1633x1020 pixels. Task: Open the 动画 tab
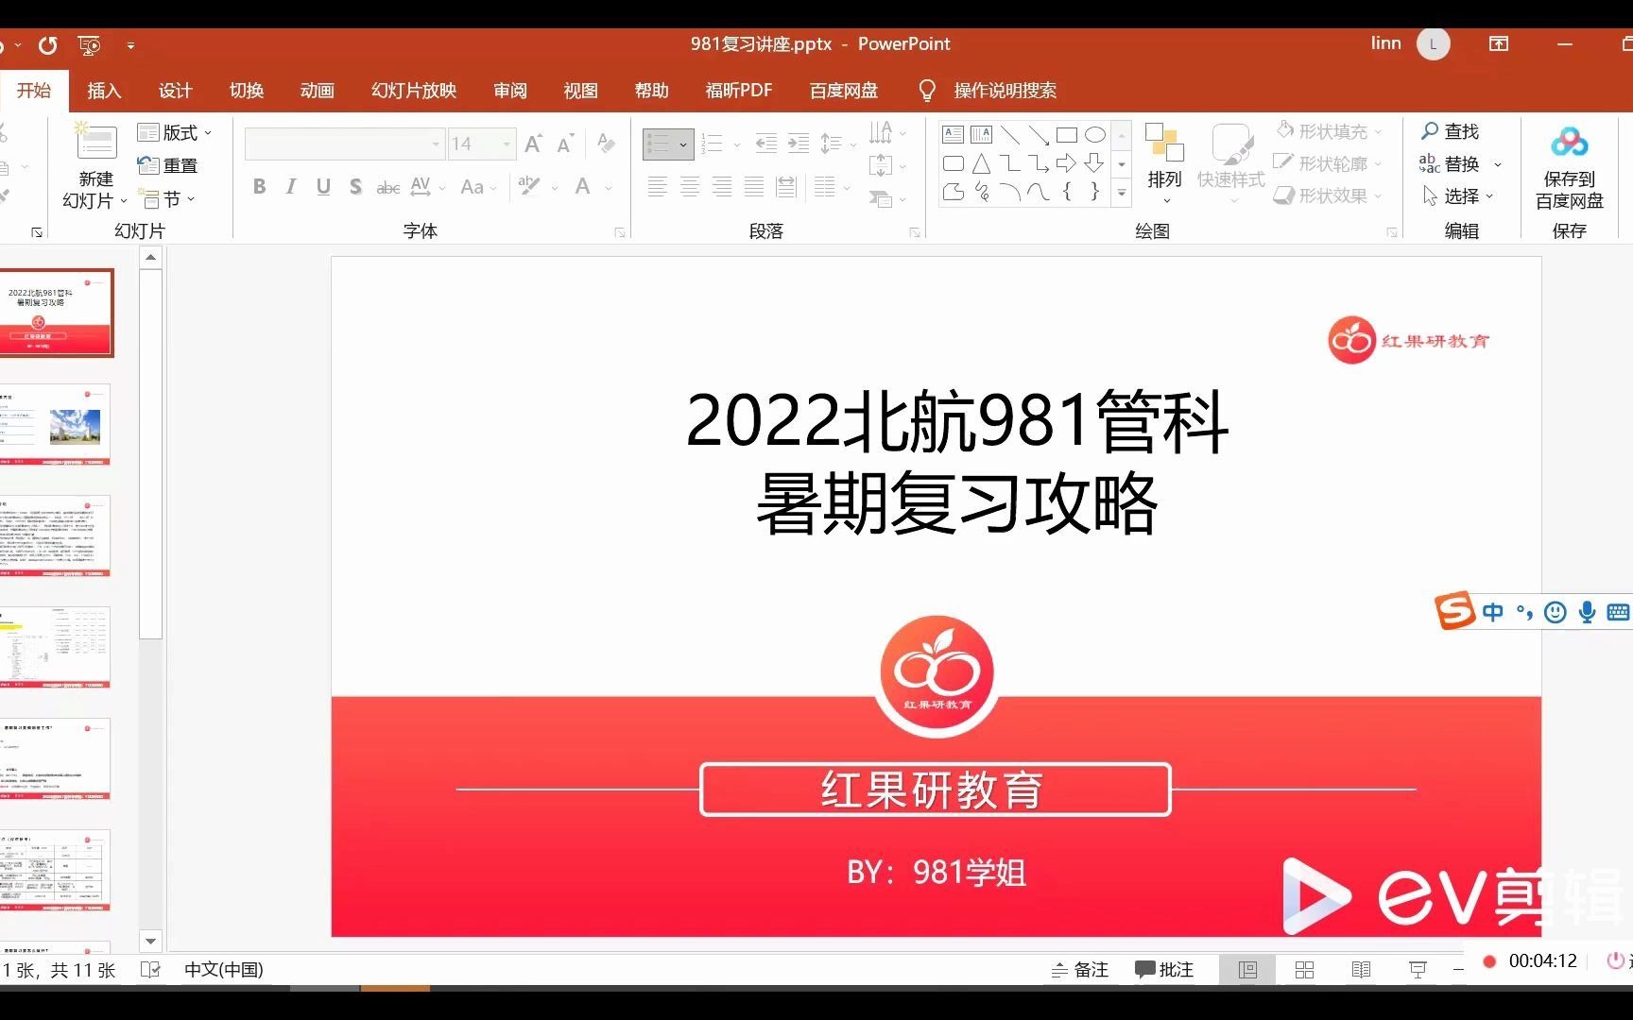coord(317,90)
